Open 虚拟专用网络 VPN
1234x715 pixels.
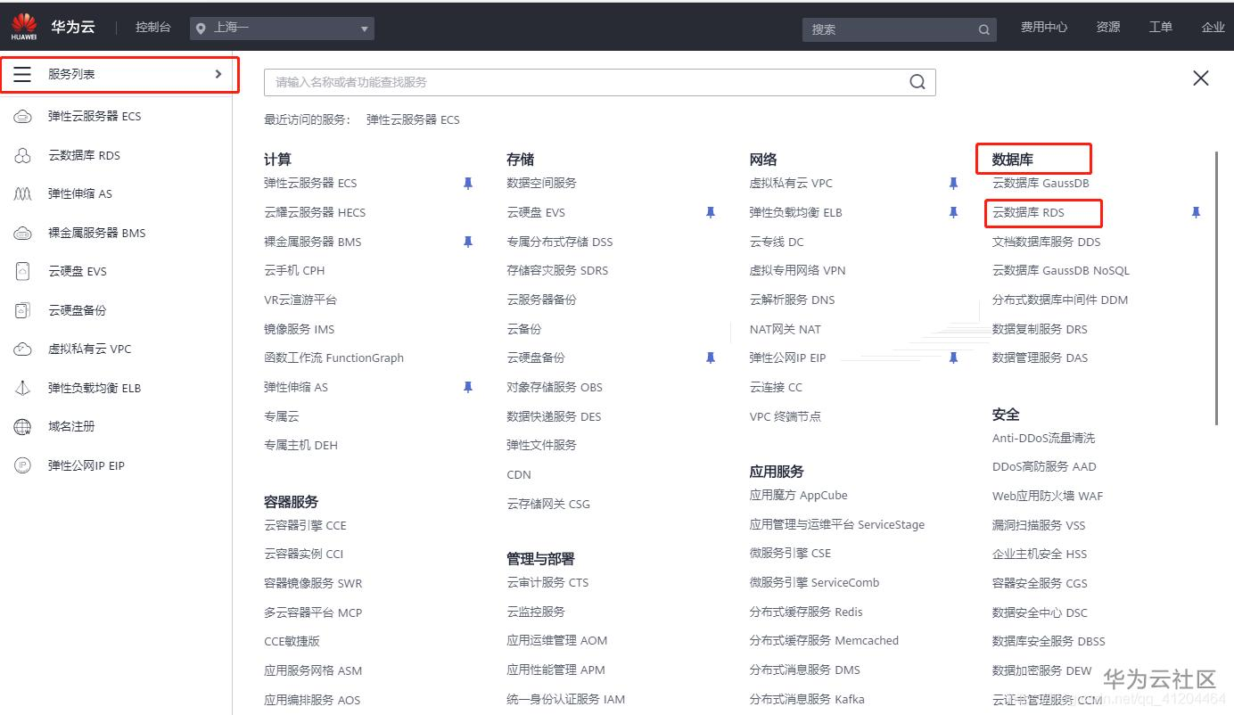click(x=798, y=270)
